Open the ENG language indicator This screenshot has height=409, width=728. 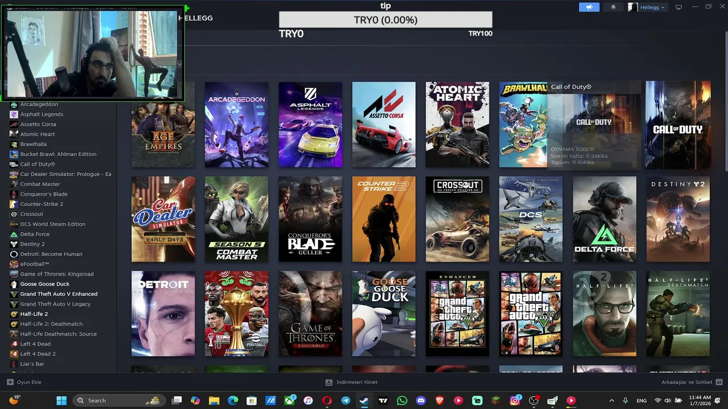tap(642, 400)
